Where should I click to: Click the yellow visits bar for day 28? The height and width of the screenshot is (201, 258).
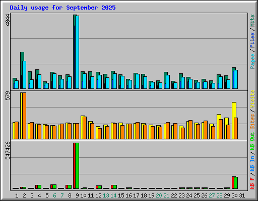pos(218,127)
